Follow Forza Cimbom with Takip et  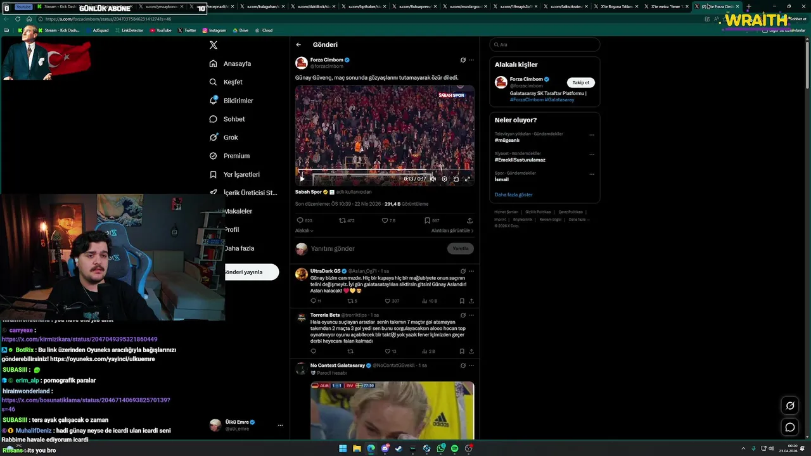click(581, 82)
